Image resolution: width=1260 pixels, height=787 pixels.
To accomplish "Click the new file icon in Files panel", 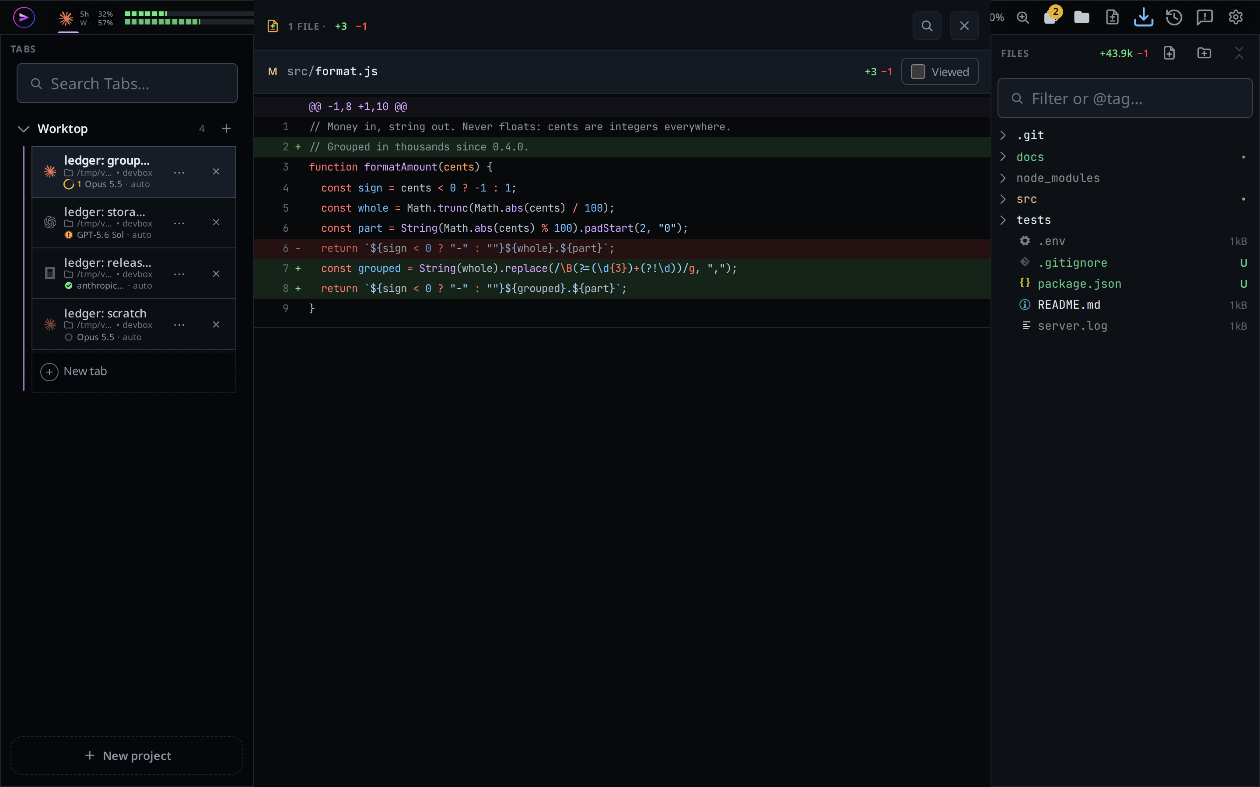I will pos(1169,53).
